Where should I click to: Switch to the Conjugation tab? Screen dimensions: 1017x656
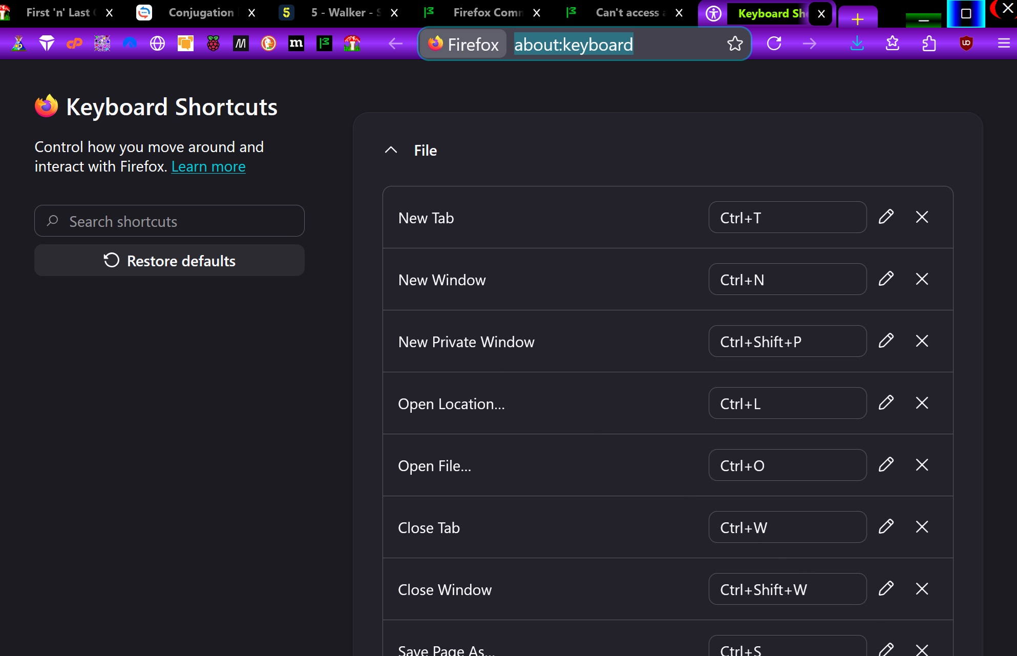[196, 13]
